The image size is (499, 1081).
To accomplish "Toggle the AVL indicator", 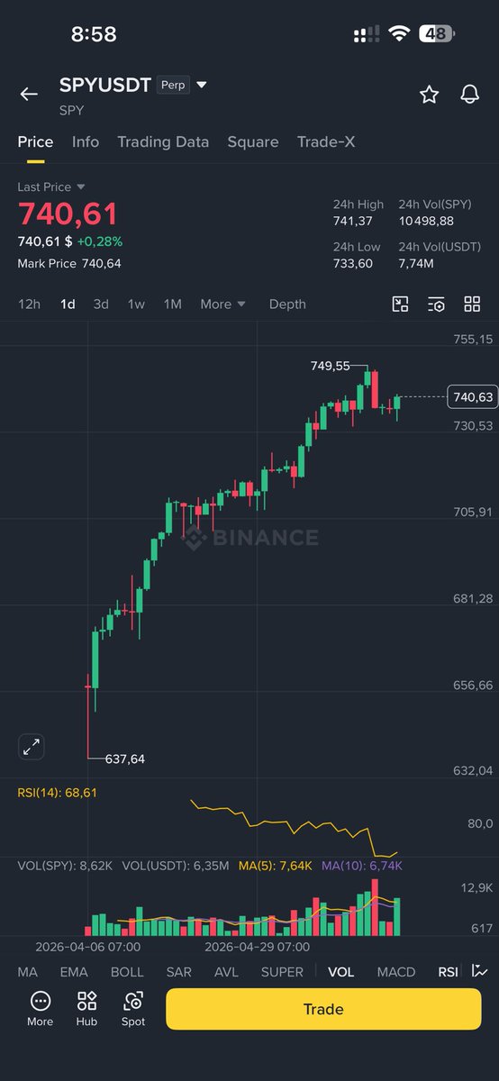I will (226, 972).
